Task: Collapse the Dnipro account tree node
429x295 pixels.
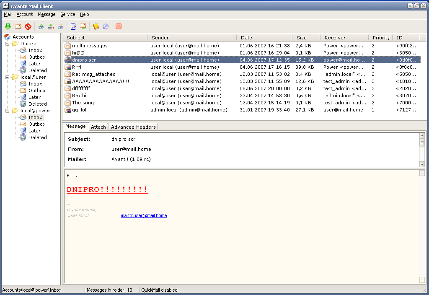Action: click(8, 44)
